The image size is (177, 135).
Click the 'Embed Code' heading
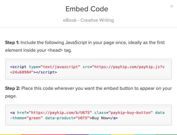pos(87,9)
